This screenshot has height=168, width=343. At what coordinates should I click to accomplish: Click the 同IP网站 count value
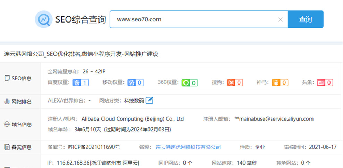[x=187, y=163]
